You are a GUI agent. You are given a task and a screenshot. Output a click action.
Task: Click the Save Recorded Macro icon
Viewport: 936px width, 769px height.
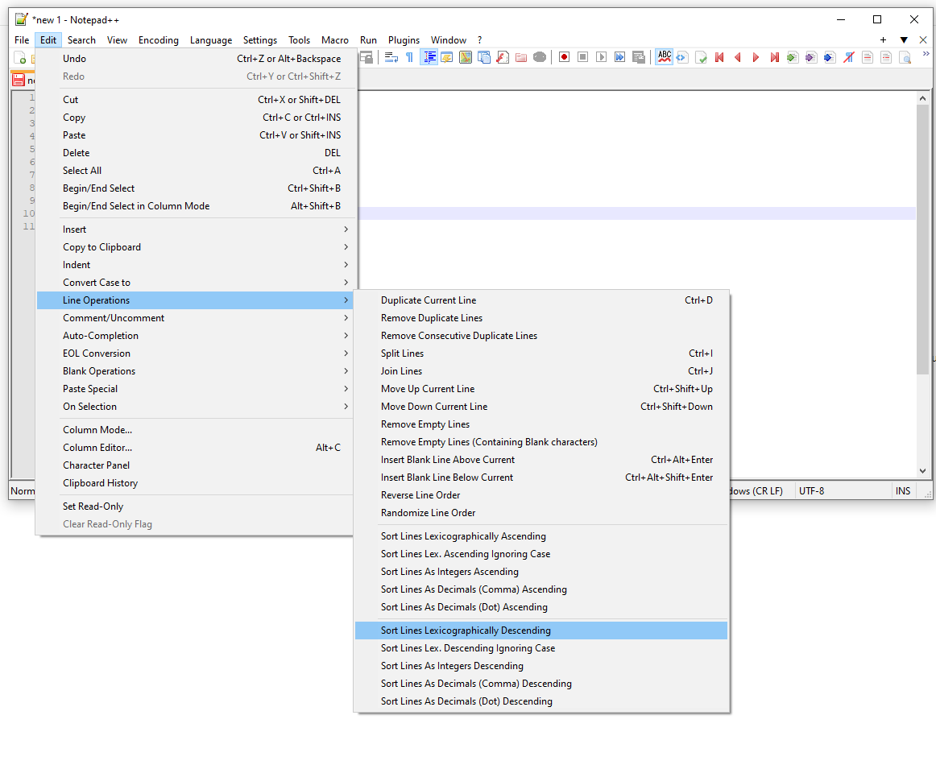[639, 57]
